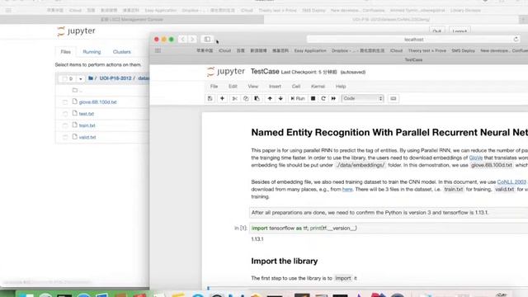Open the command palette keyboard icon
The height and width of the screenshot is (297, 528).
click(393, 98)
